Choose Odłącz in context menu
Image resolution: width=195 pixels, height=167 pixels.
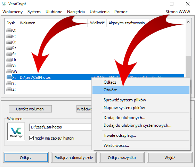click(141, 82)
